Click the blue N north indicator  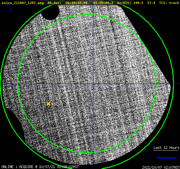pos(8,5)
